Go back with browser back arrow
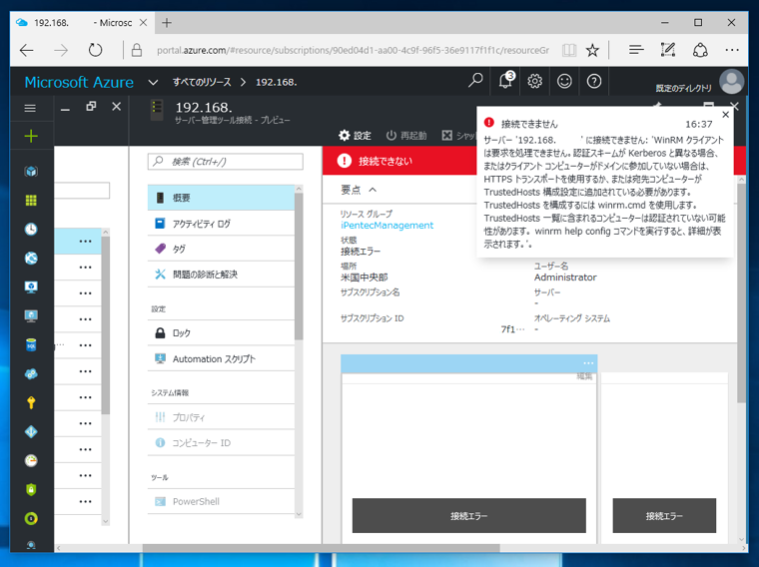The image size is (759, 567). (x=27, y=50)
